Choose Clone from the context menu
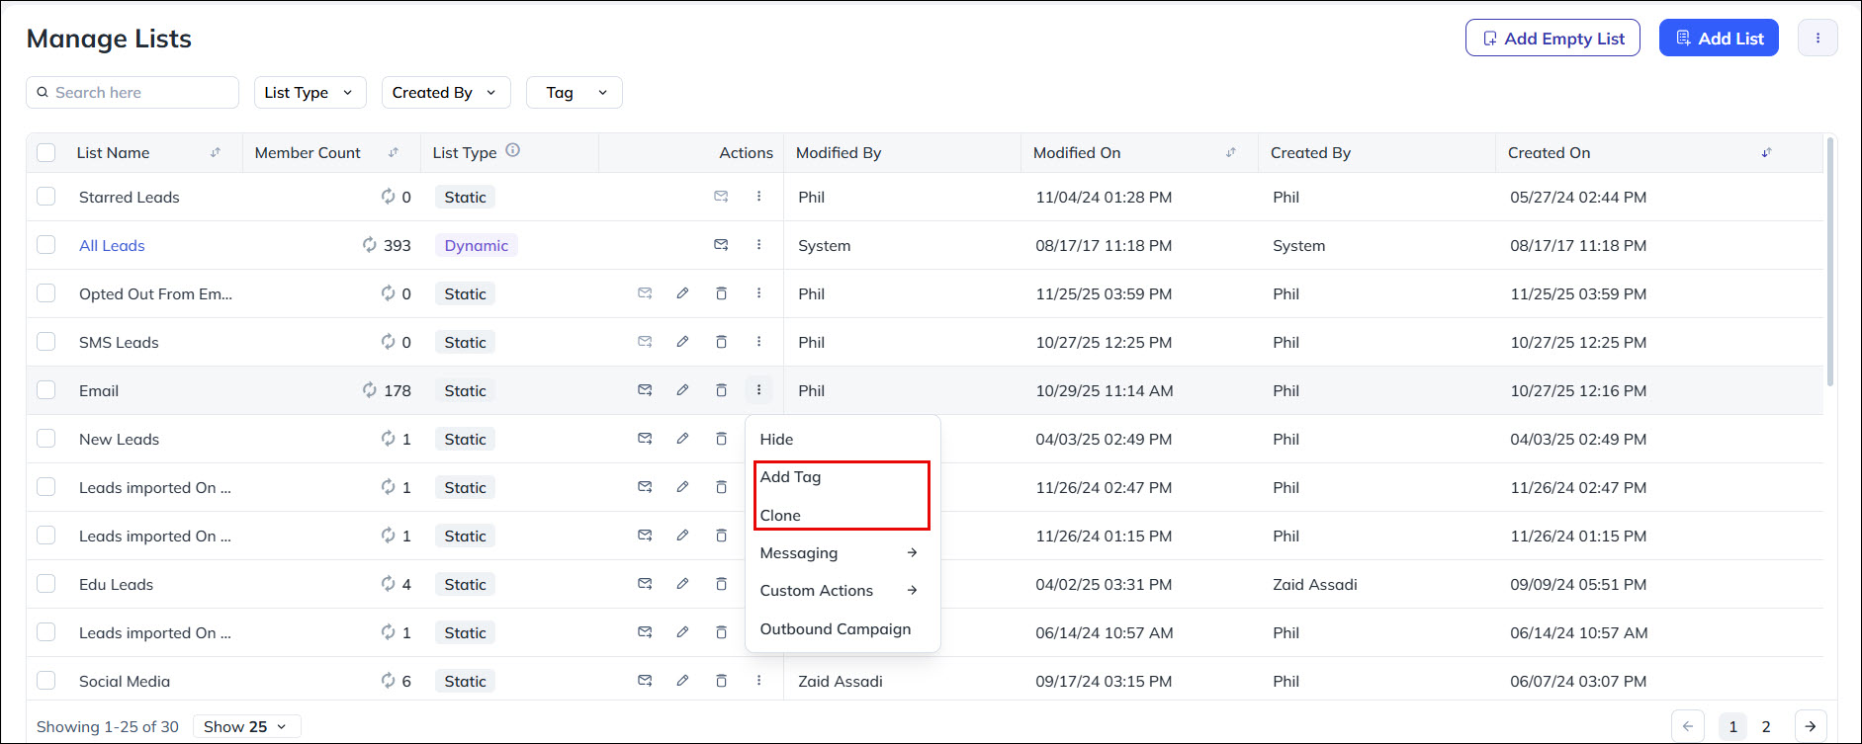The image size is (1862, 744). tap(780, 515)
